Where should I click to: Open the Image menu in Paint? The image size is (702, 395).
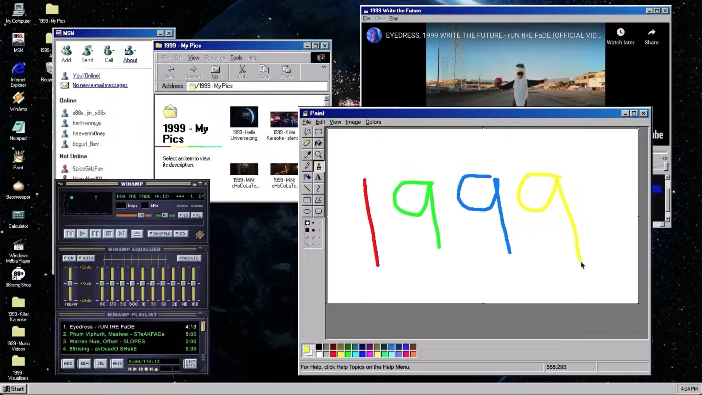click(353, 122)
